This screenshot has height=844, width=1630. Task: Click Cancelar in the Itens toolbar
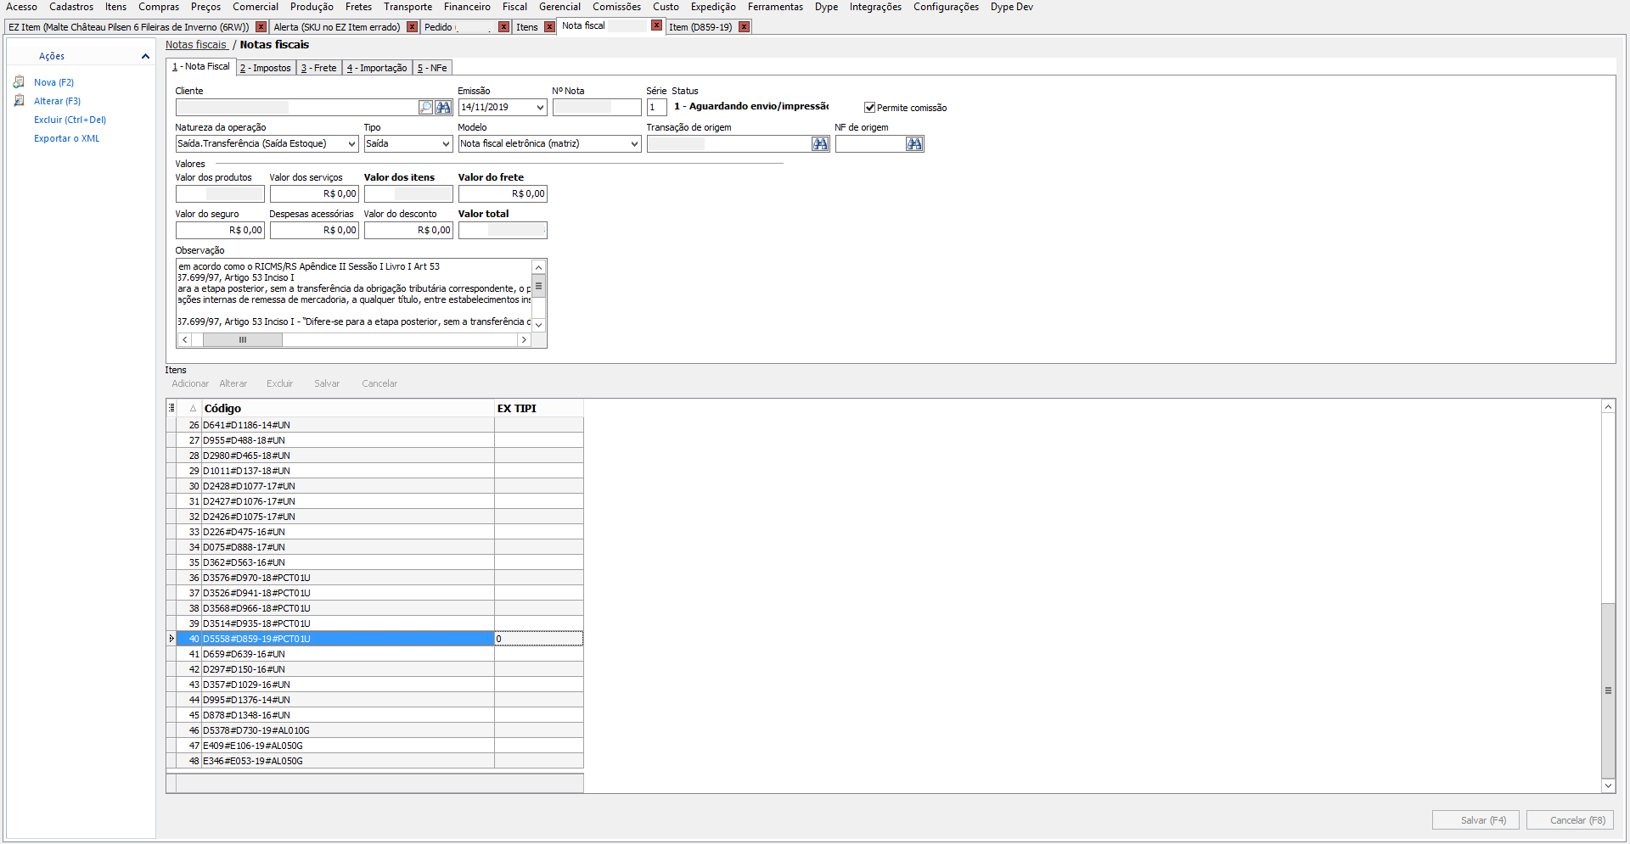coord(379,383)
